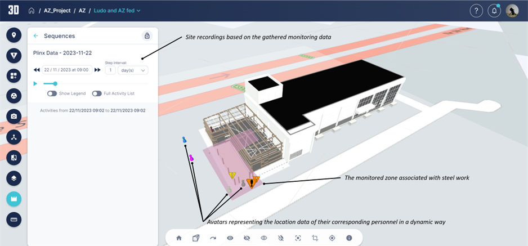Image resolution: width=528 pixels, height=246 pixels.
Task: Click the step interval number field
Action: coord(110,70)
